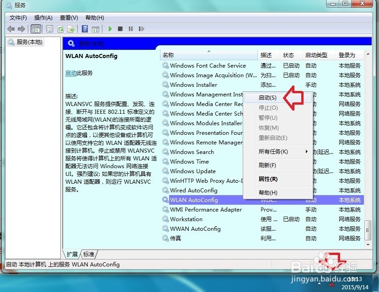This screenshot has height=292, width=379.
Task: Open the 文件(F) menu
Action: 18,18
